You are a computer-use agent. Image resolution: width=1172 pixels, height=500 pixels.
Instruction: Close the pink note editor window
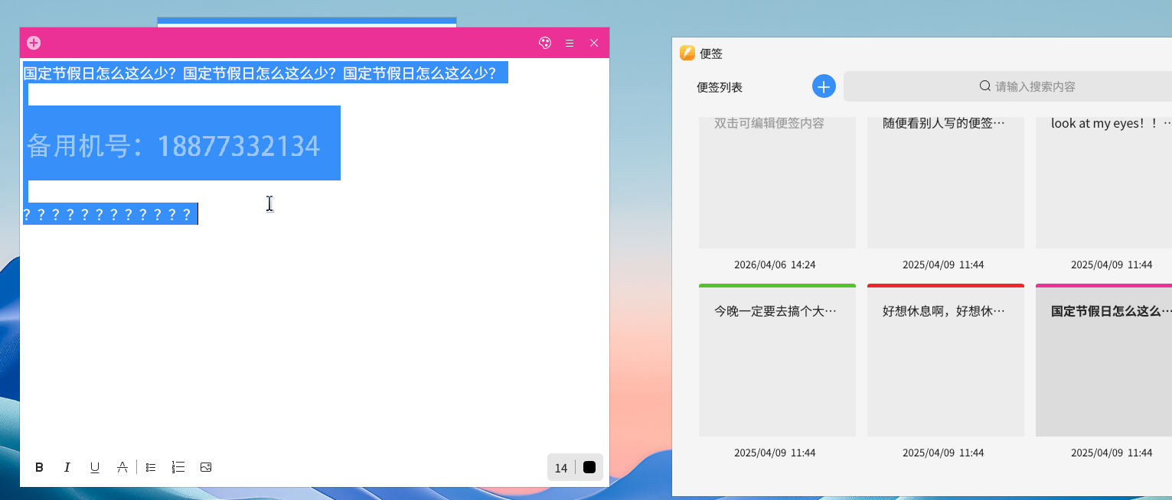594,44
